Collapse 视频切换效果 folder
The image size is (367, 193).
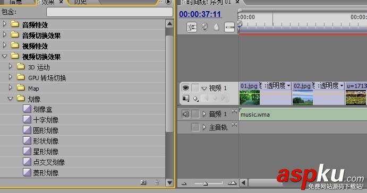[x=4, y=56]
